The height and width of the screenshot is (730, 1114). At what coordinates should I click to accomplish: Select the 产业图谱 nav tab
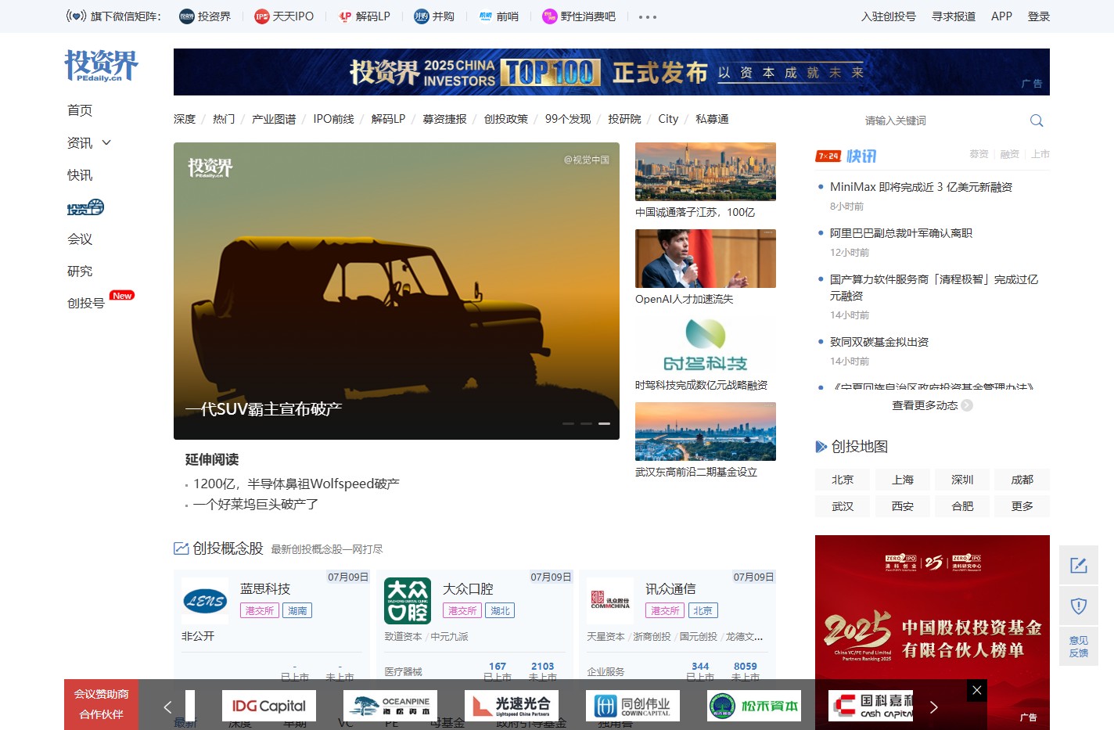(x=274, y=119)
